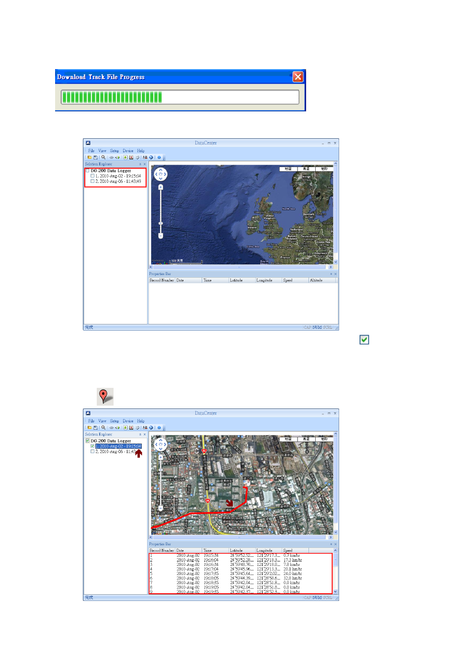Click Open folder icon in lower DataCenter toolbar
Image resolution: width=457 pixels, height=648 pixels.
point(90,427)
